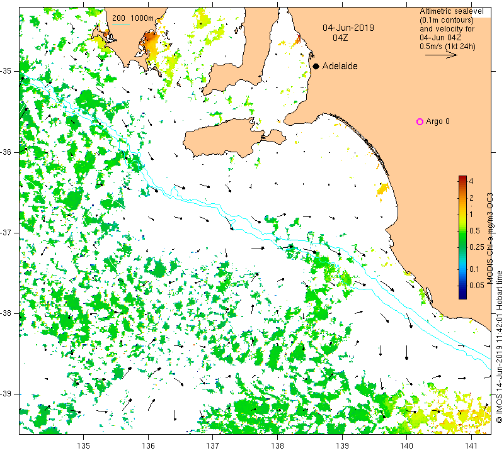504x453 pixels.
Task: Select the 'Argo 0' label text
Action: 437,121
